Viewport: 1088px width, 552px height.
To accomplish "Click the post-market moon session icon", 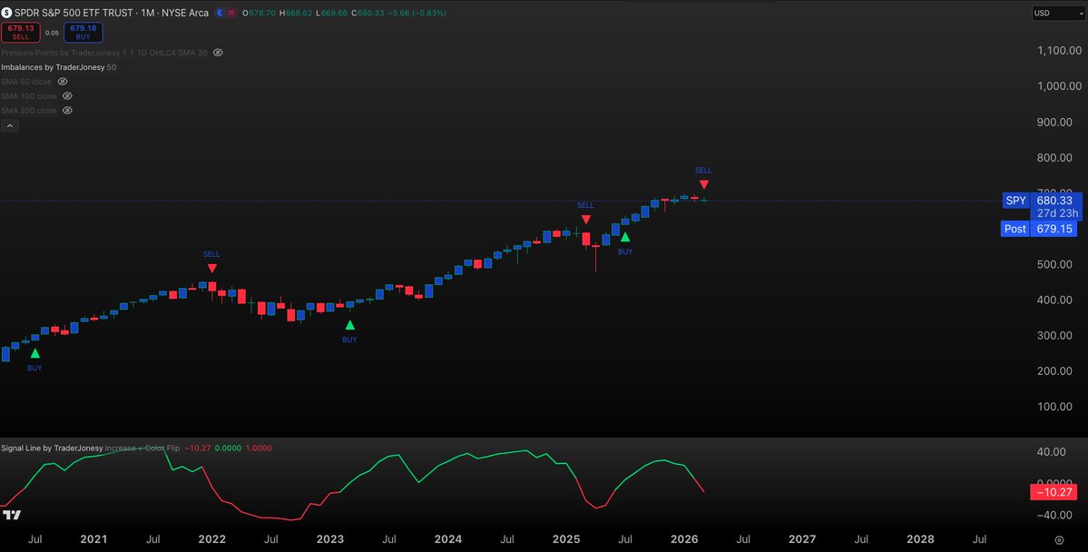I will coord(220,13).
